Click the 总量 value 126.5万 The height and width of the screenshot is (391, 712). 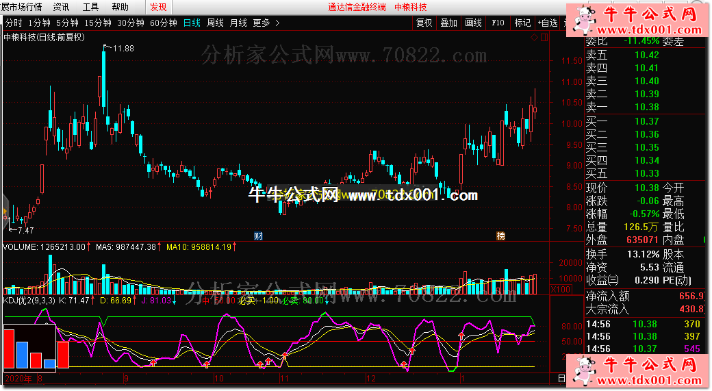(641, 227)
